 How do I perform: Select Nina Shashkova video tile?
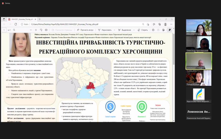pos(199,27)
